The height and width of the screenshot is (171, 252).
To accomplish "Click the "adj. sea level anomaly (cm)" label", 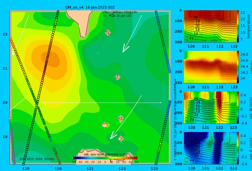I will coord(105,154).
